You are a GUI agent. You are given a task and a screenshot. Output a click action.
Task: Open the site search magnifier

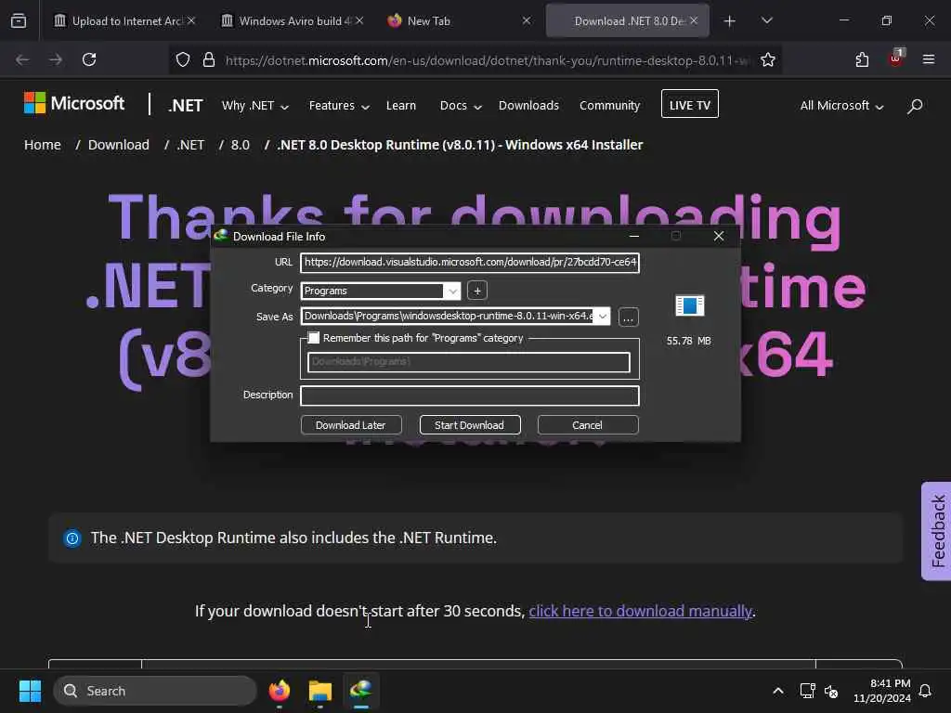tap(915, 106)
